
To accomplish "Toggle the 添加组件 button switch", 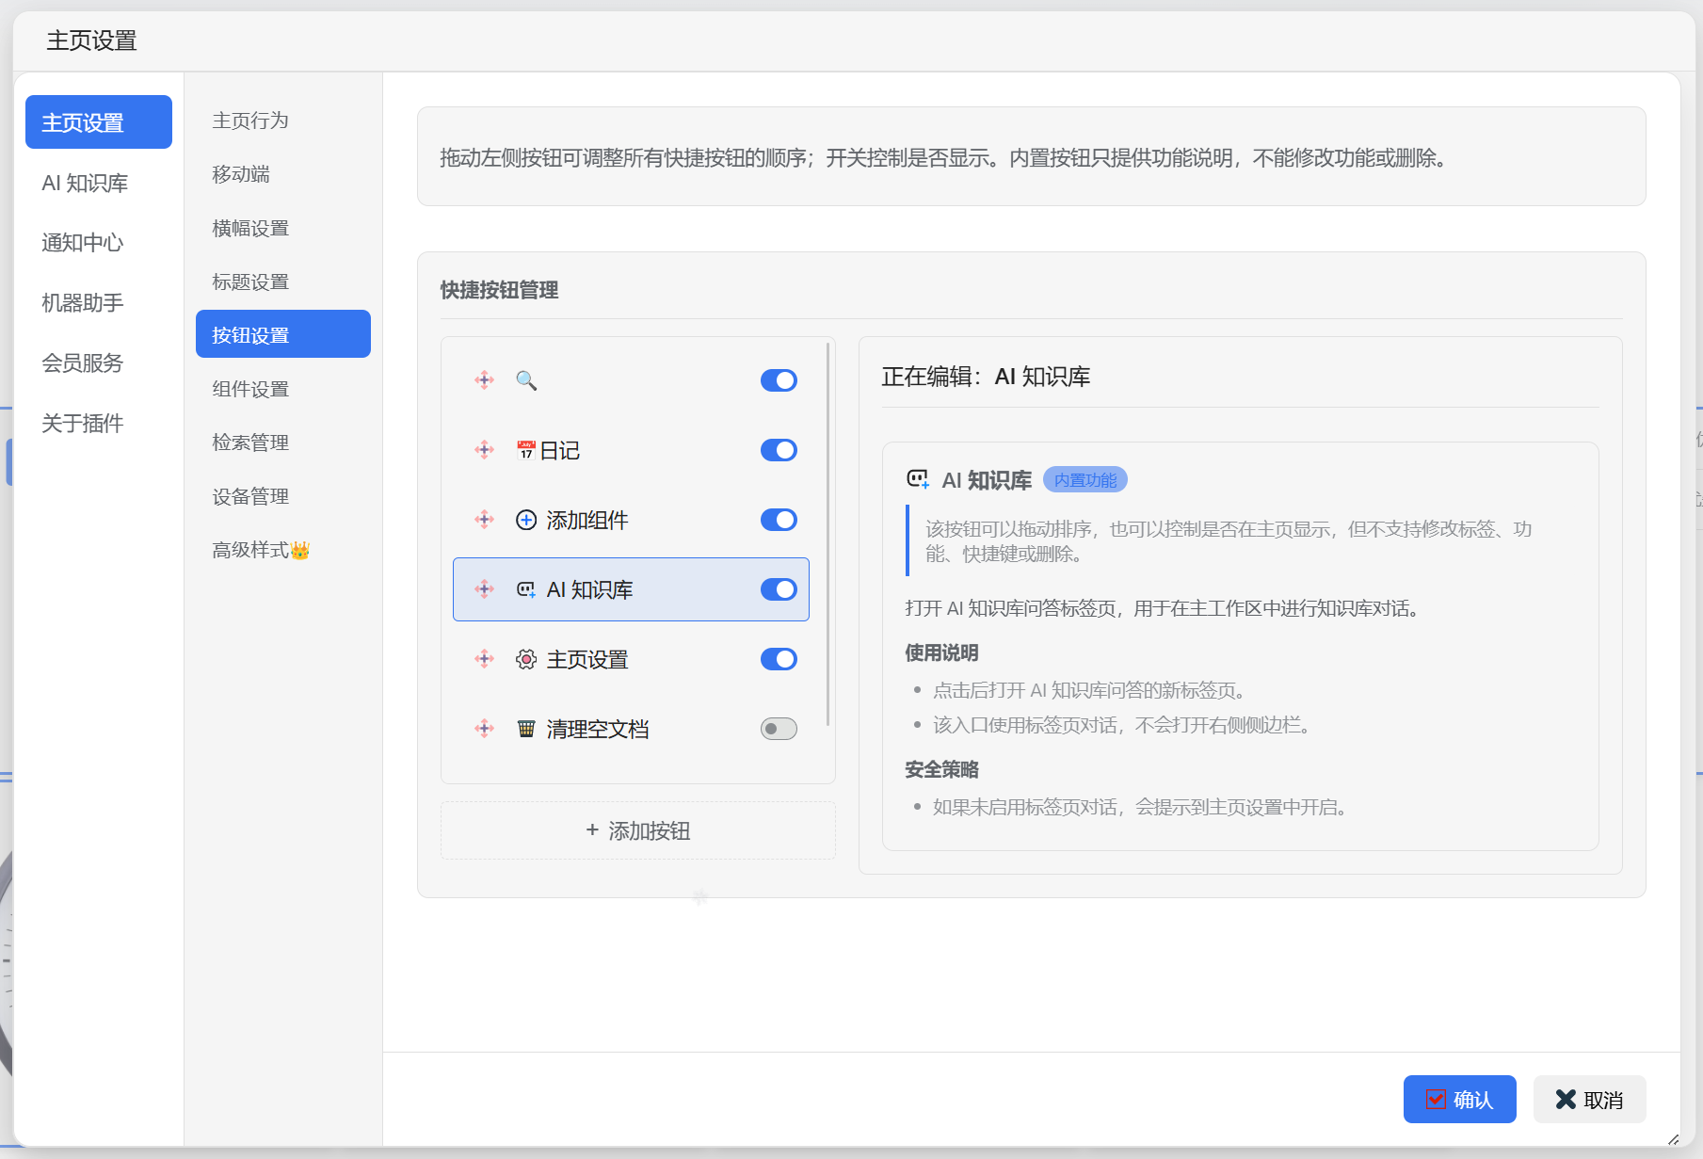I will click(x=779, y=520).
